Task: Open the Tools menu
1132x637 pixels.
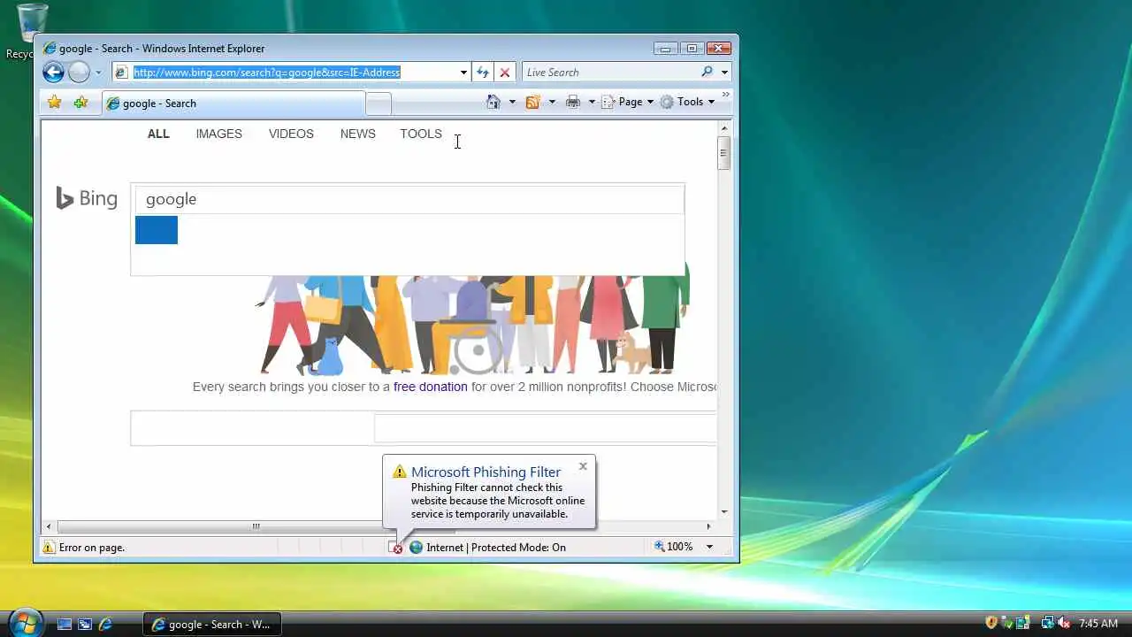Action: (687, 102)
